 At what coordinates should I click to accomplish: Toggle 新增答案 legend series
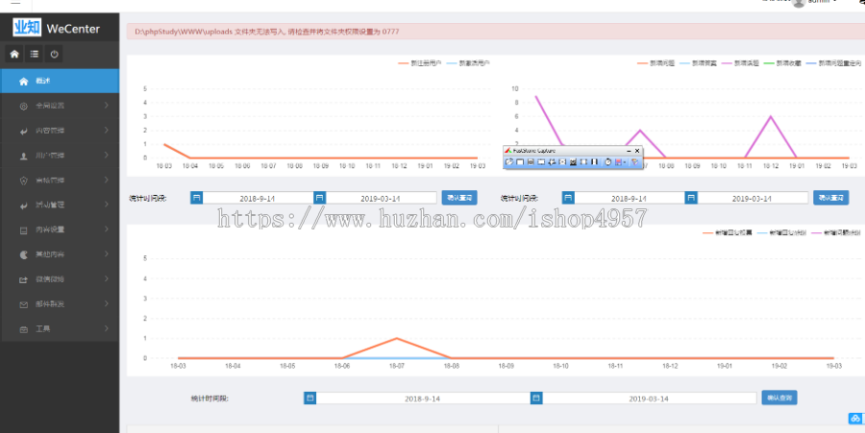point(698,63)
